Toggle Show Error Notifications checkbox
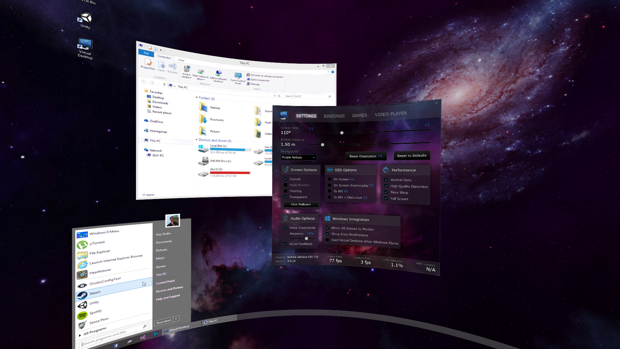The width and height of the screenshot is (620, 349). pyautogui.click(x=327, y=234)
